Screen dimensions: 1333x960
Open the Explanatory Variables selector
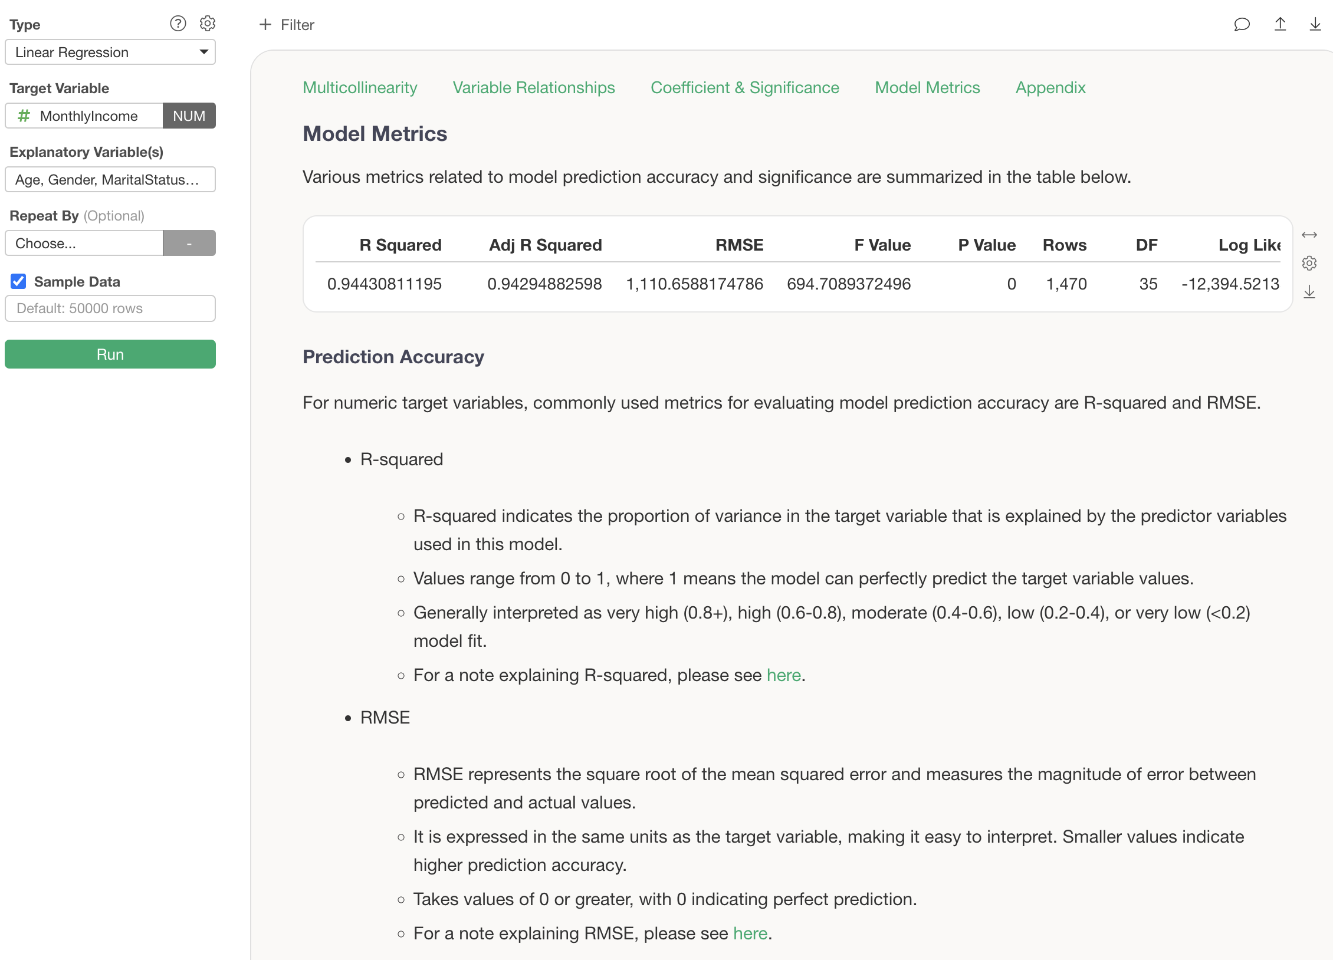point(110,180)
